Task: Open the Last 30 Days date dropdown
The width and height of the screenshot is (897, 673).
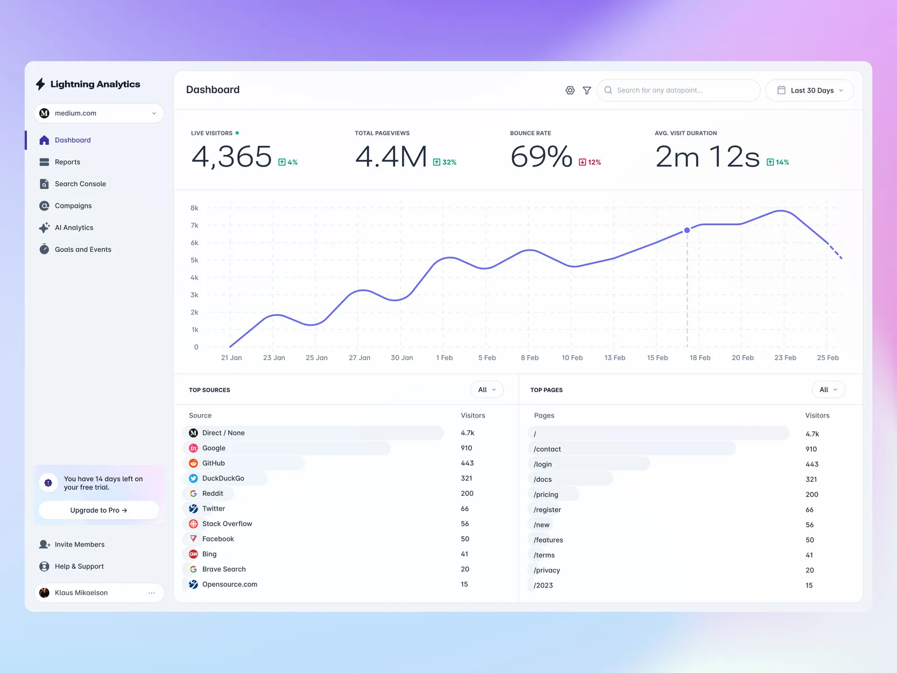Action: tap(810, 90)
